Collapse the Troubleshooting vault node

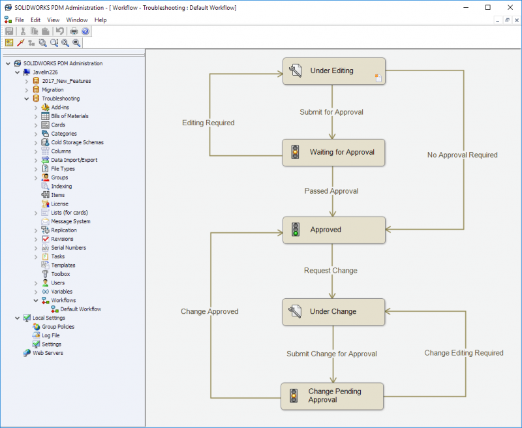(x=26, y=99)
